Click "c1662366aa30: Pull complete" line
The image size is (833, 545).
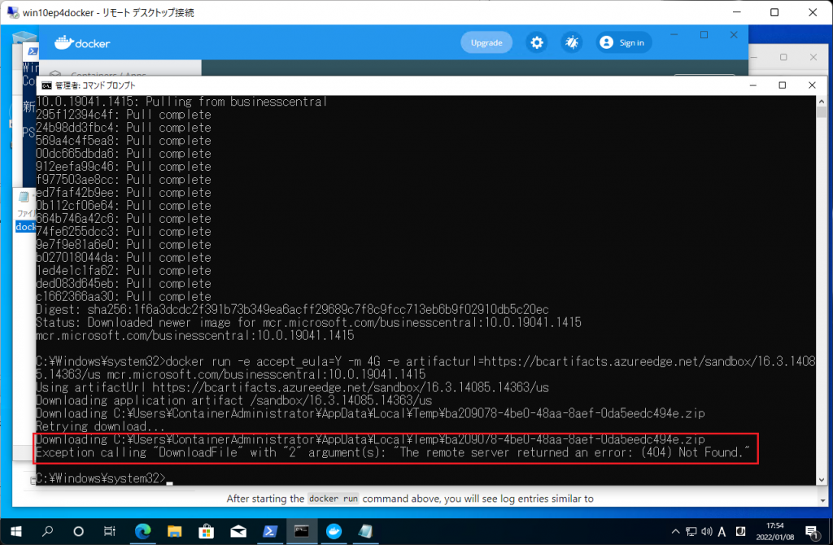pyautogui.click(x=124, y=296)
